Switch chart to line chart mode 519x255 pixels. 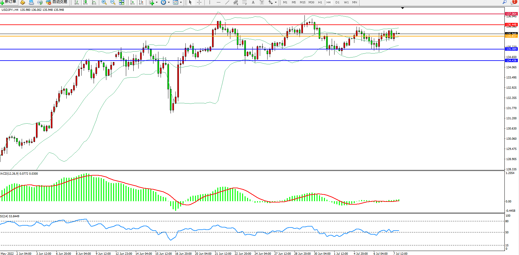click(94, 2)
